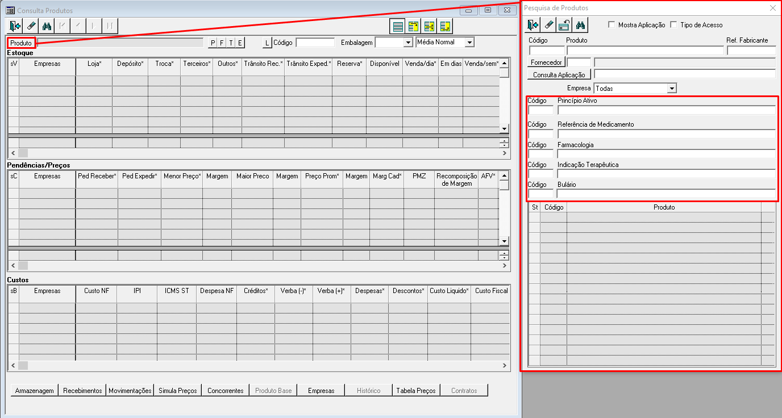Viewport: 782px width, 418px height.
Task: Click the exit door icon in Consulta Produtos toolbar
Action: [15, 26]
